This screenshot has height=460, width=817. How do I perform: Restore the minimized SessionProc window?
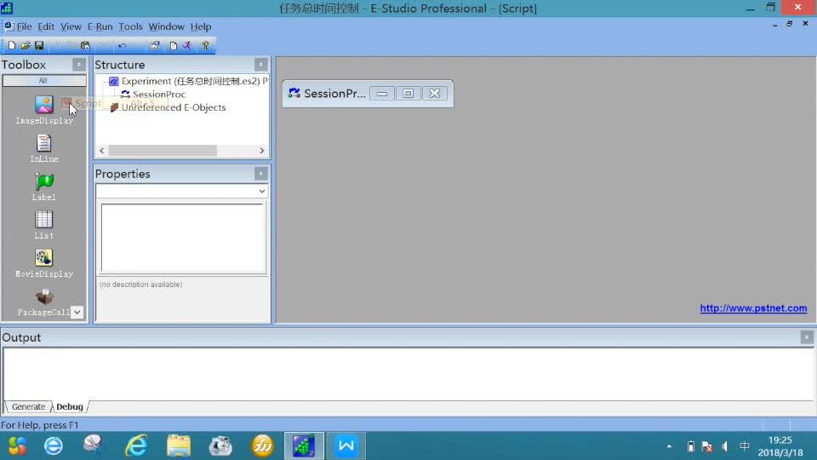(x=408, y=94)
